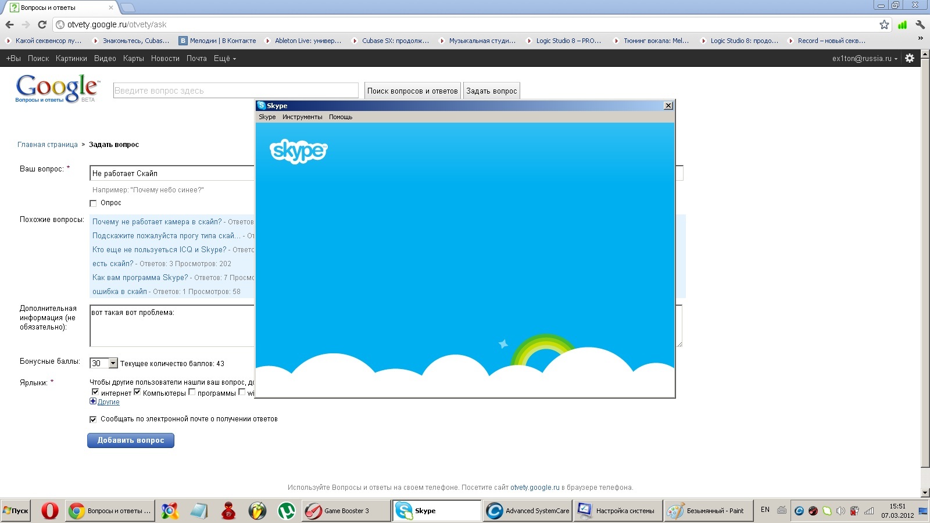Click the Skype title bar icon
This screenshot has height=523, width=930.
tap(262, 105)
